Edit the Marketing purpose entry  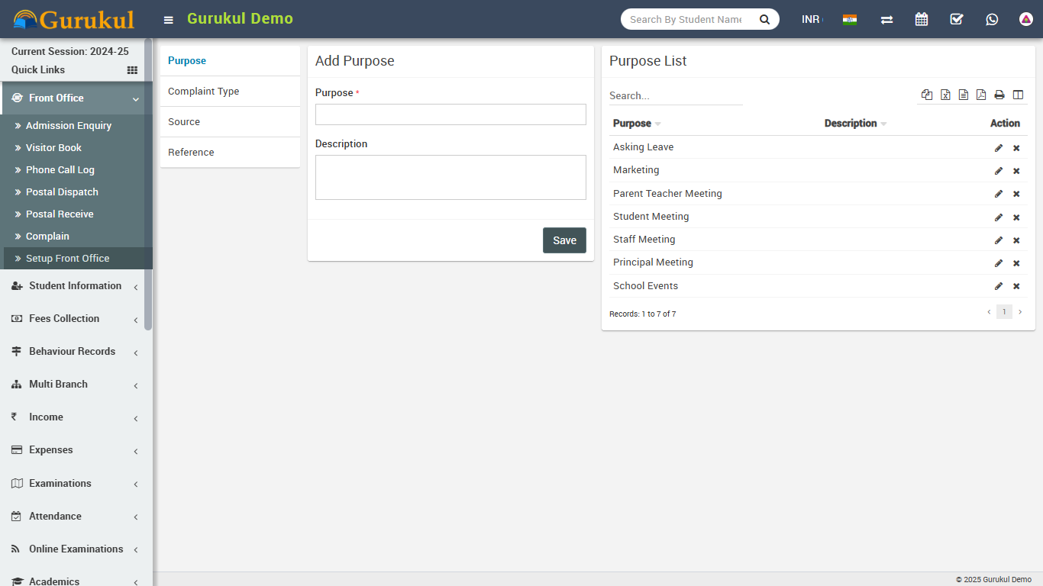pos(998,171)
